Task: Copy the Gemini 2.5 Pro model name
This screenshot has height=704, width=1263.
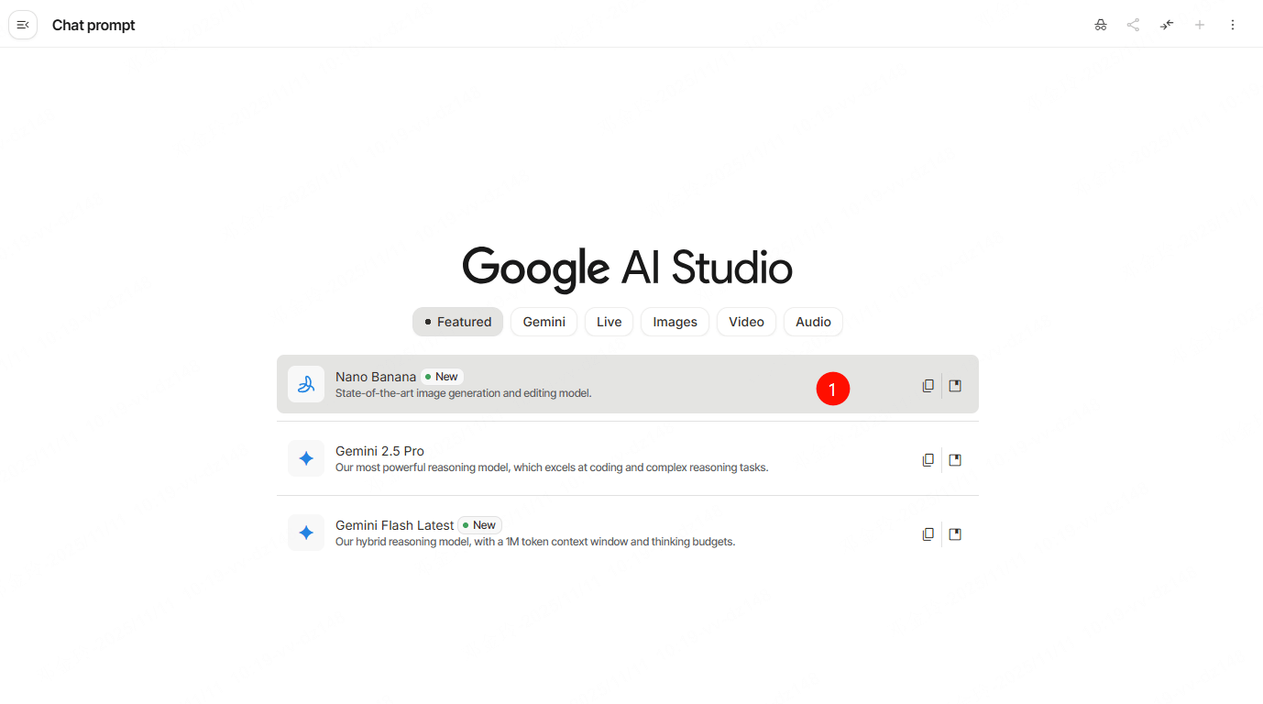Action: (x=928, y=460)
